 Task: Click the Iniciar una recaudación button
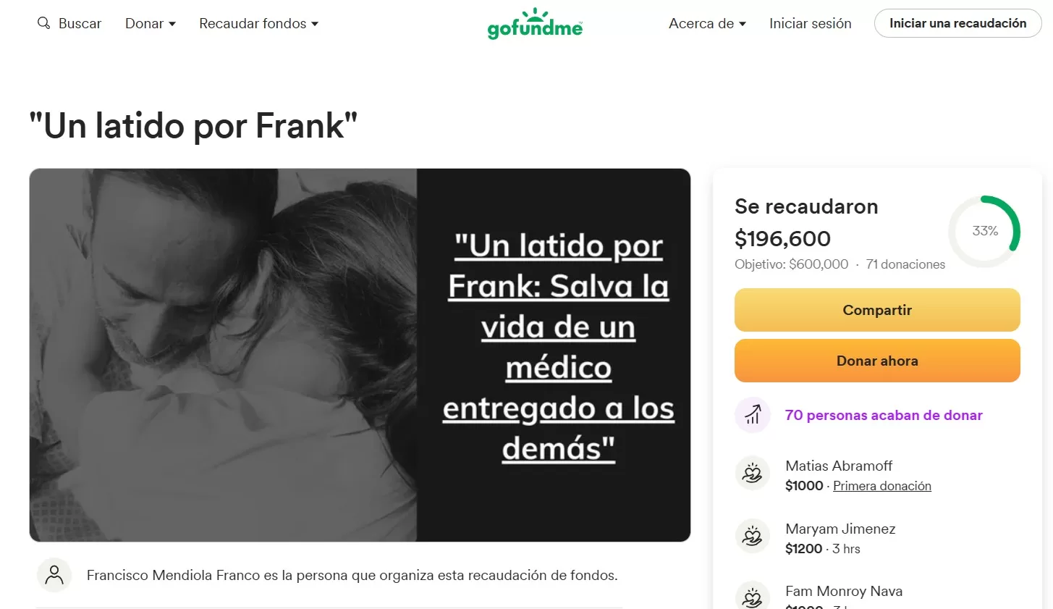957,23
